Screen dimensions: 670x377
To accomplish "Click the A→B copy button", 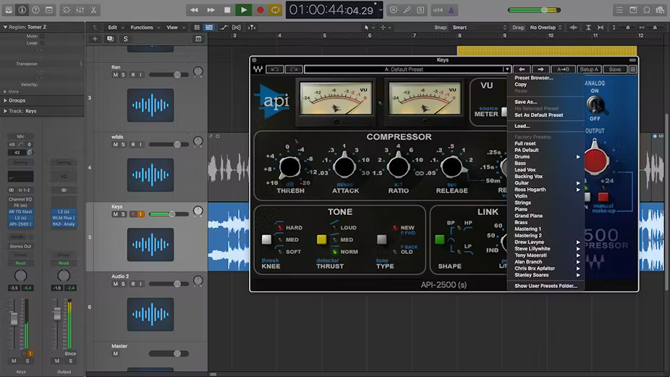I will (564, 69).
